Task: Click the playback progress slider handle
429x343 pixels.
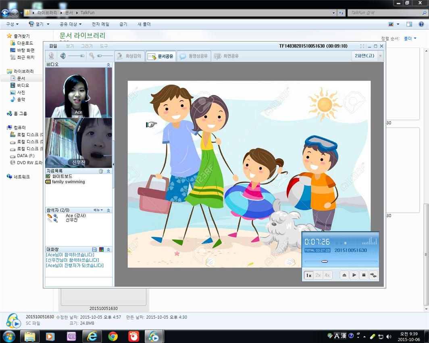Action: (x=324, y=262)
